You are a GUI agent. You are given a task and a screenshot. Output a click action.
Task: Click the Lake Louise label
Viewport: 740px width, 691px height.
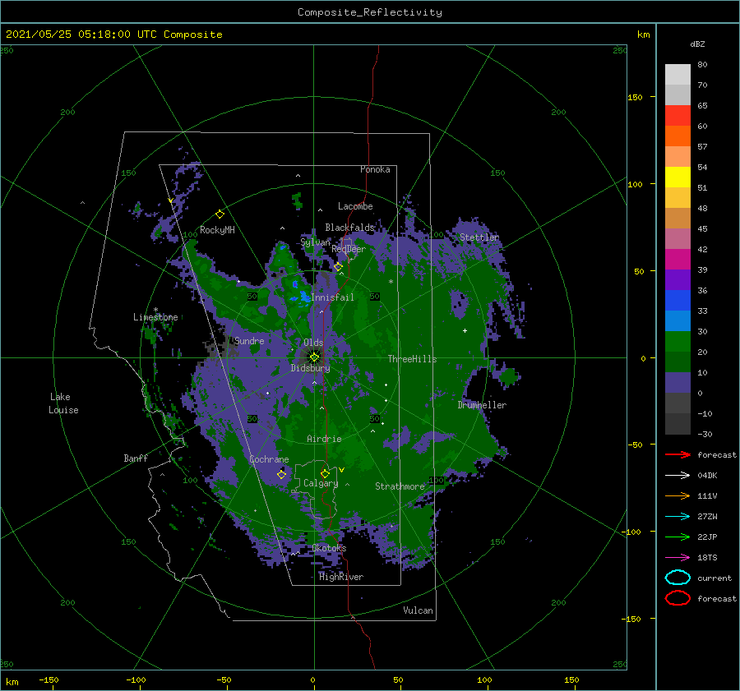[x=63, y=403]
